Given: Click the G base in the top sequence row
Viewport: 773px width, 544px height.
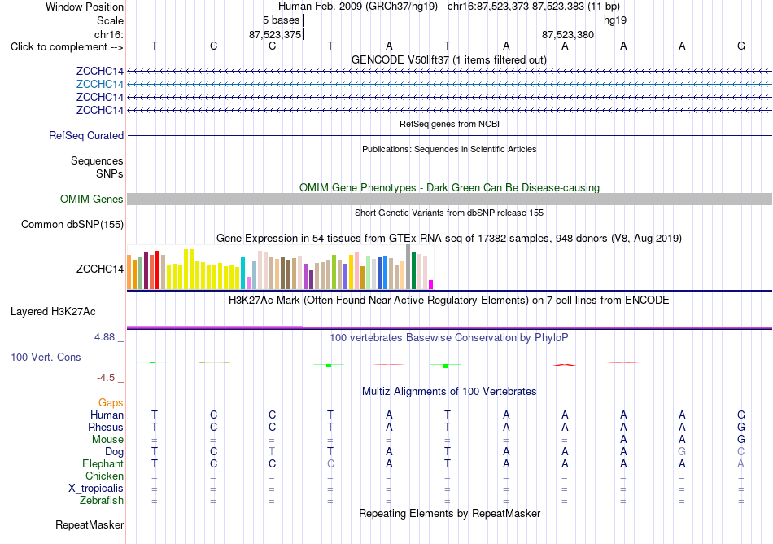Looking at the screenshot, I should [x=741, y=46].
